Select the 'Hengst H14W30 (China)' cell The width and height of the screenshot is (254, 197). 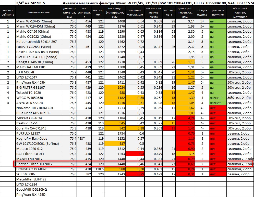(39, 62)
